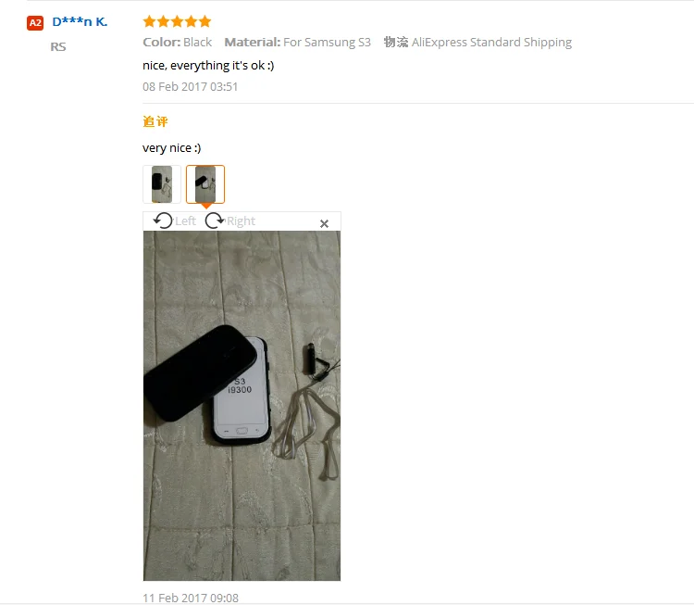Image resolution: width=694 pixels, height=605 pixels.
Task: Click the enlarged phone case photo
Action: 242,406
